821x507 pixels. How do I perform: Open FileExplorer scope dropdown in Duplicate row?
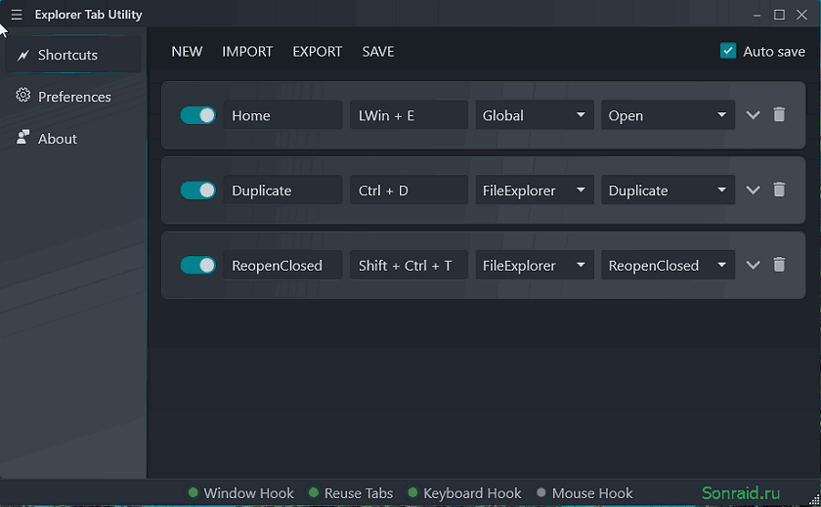pyautogui.click(x=535, y=190)
